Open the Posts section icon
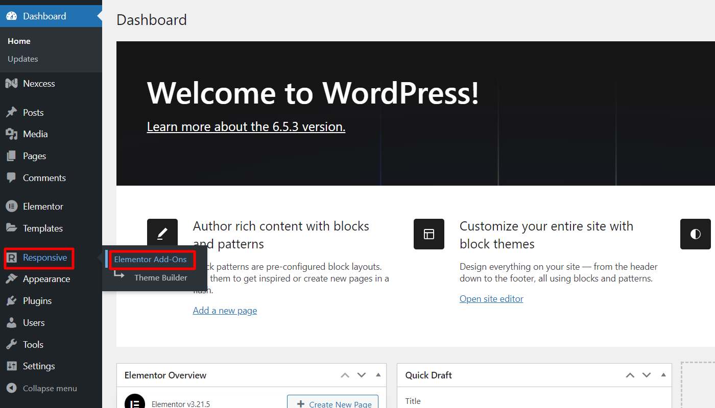Viewport: 715px width, 408px height. pos(11,112)
